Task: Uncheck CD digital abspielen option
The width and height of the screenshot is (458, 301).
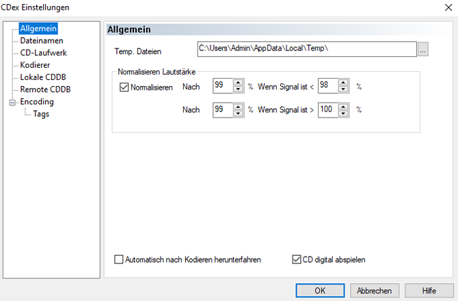Action: pos(296,259)
